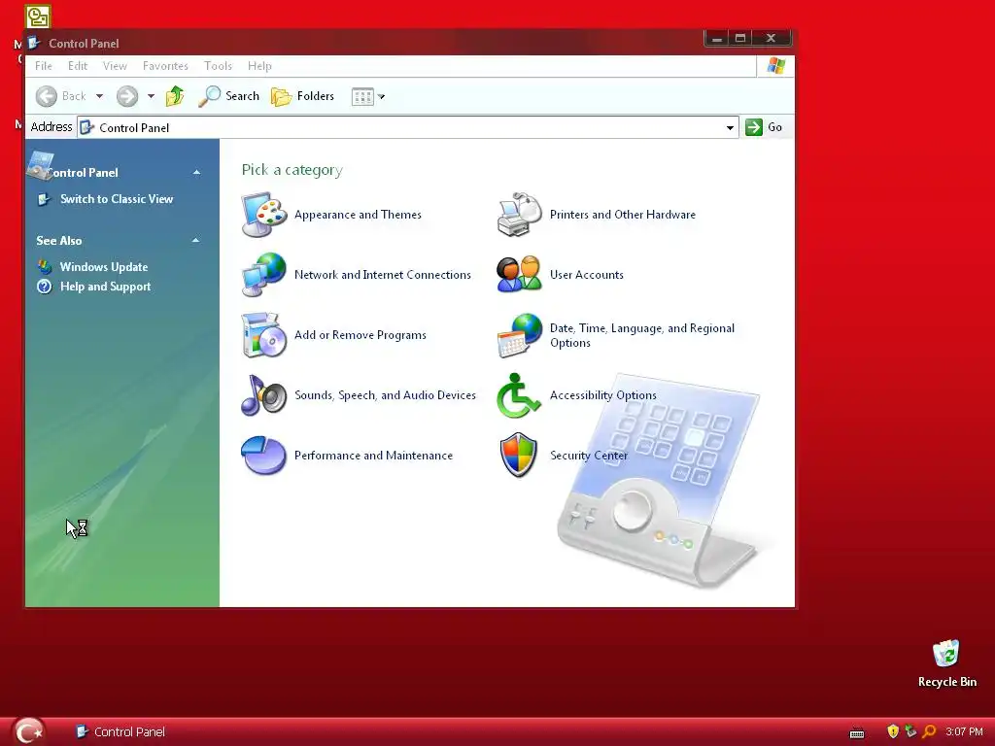
Task: Go up one folder level
Action: coord(175,96)
